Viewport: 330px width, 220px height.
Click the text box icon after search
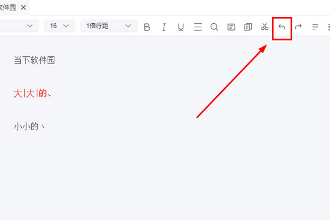click(x=231, y=27)
